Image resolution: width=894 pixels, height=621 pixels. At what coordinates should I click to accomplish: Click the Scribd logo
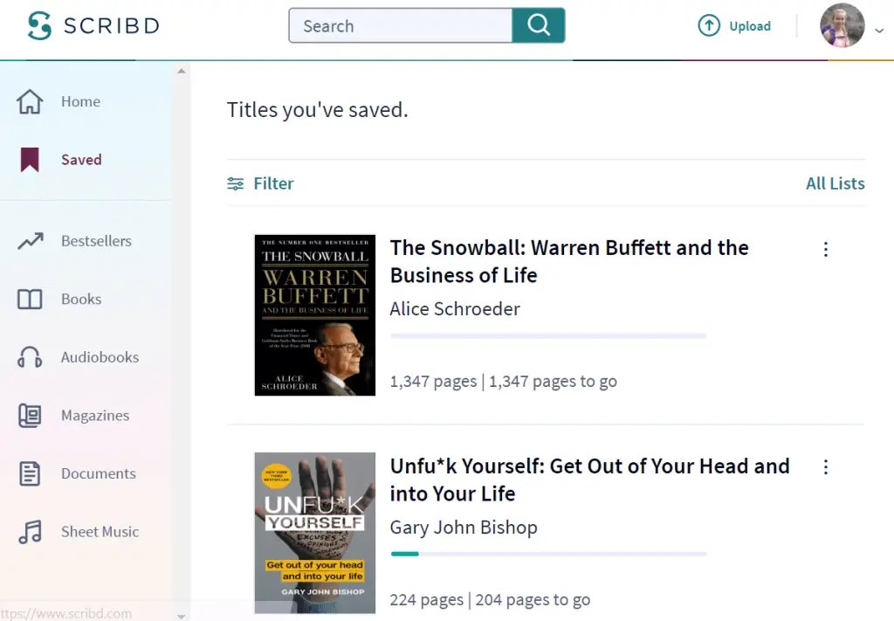coord(93,25)
